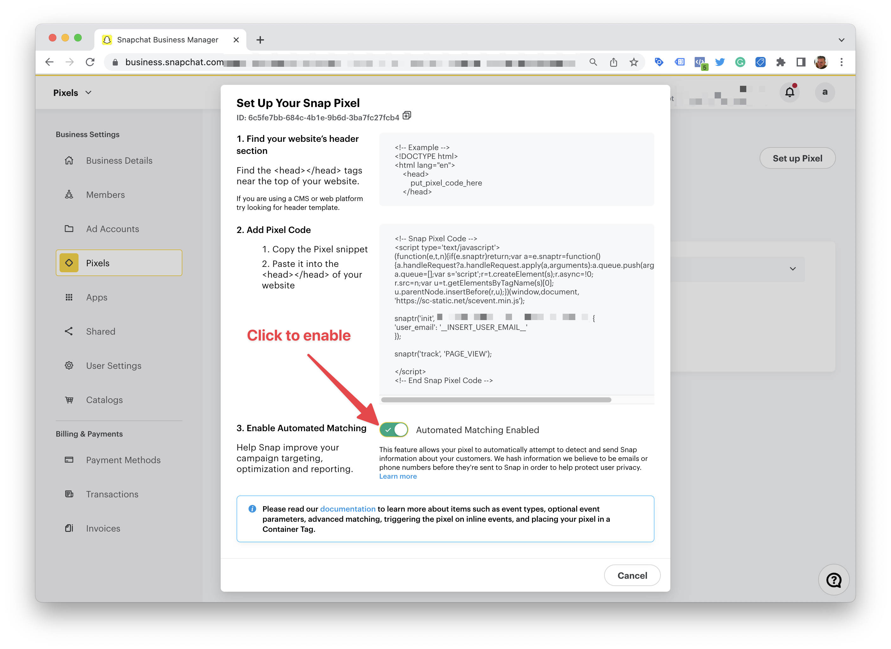Viewport: 891px width, 649px height.
Task: Click the Cancel button
Action: (x=629, y=576)
